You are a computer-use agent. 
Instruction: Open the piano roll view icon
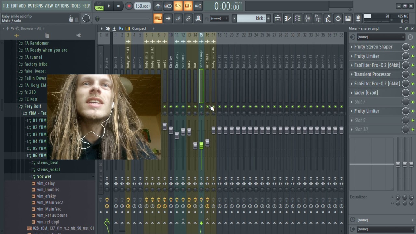pyautogui.click(x=288, y=19)
